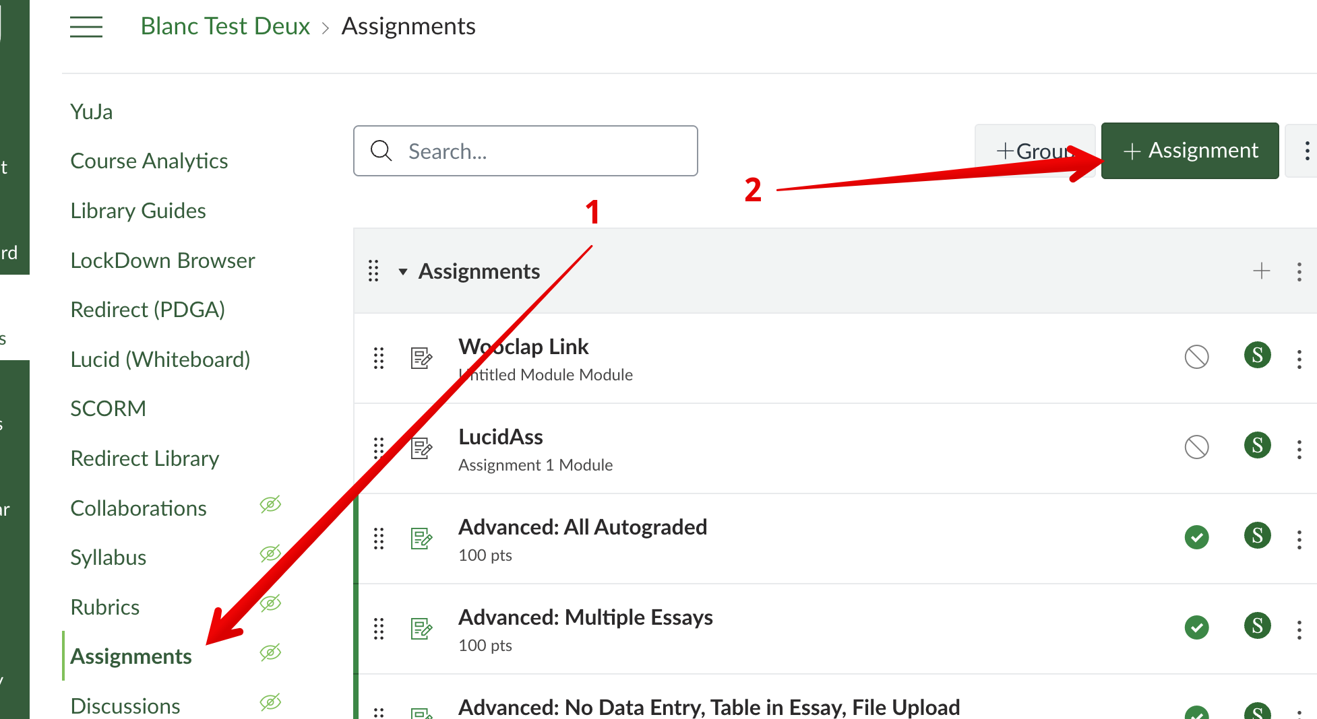Open Course Analytics from the sidebar
The image size is (1317, 719).
149,161
